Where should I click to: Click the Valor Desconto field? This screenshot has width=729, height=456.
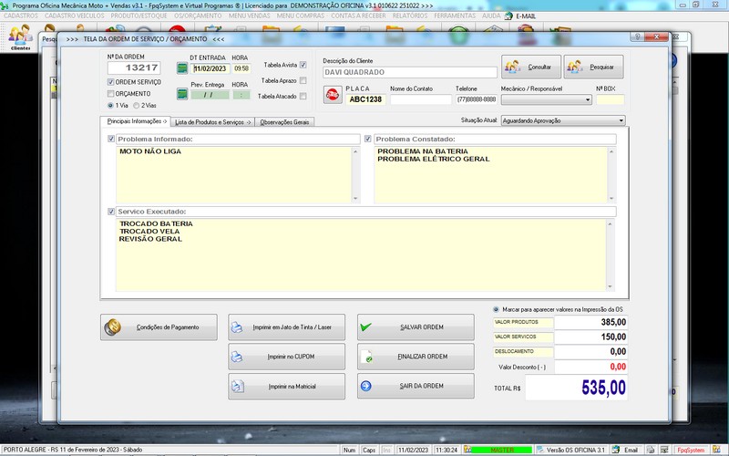pyautogui.click(x=590, y=367)
